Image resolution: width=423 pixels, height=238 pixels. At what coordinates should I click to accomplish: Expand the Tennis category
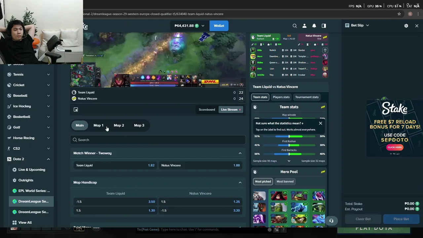click(x=48, y=74)
